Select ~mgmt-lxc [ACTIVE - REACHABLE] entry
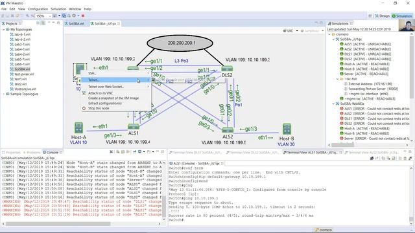The height and width of the screenshot is (233, 415). pyautogui.click(x=368, y=99)
